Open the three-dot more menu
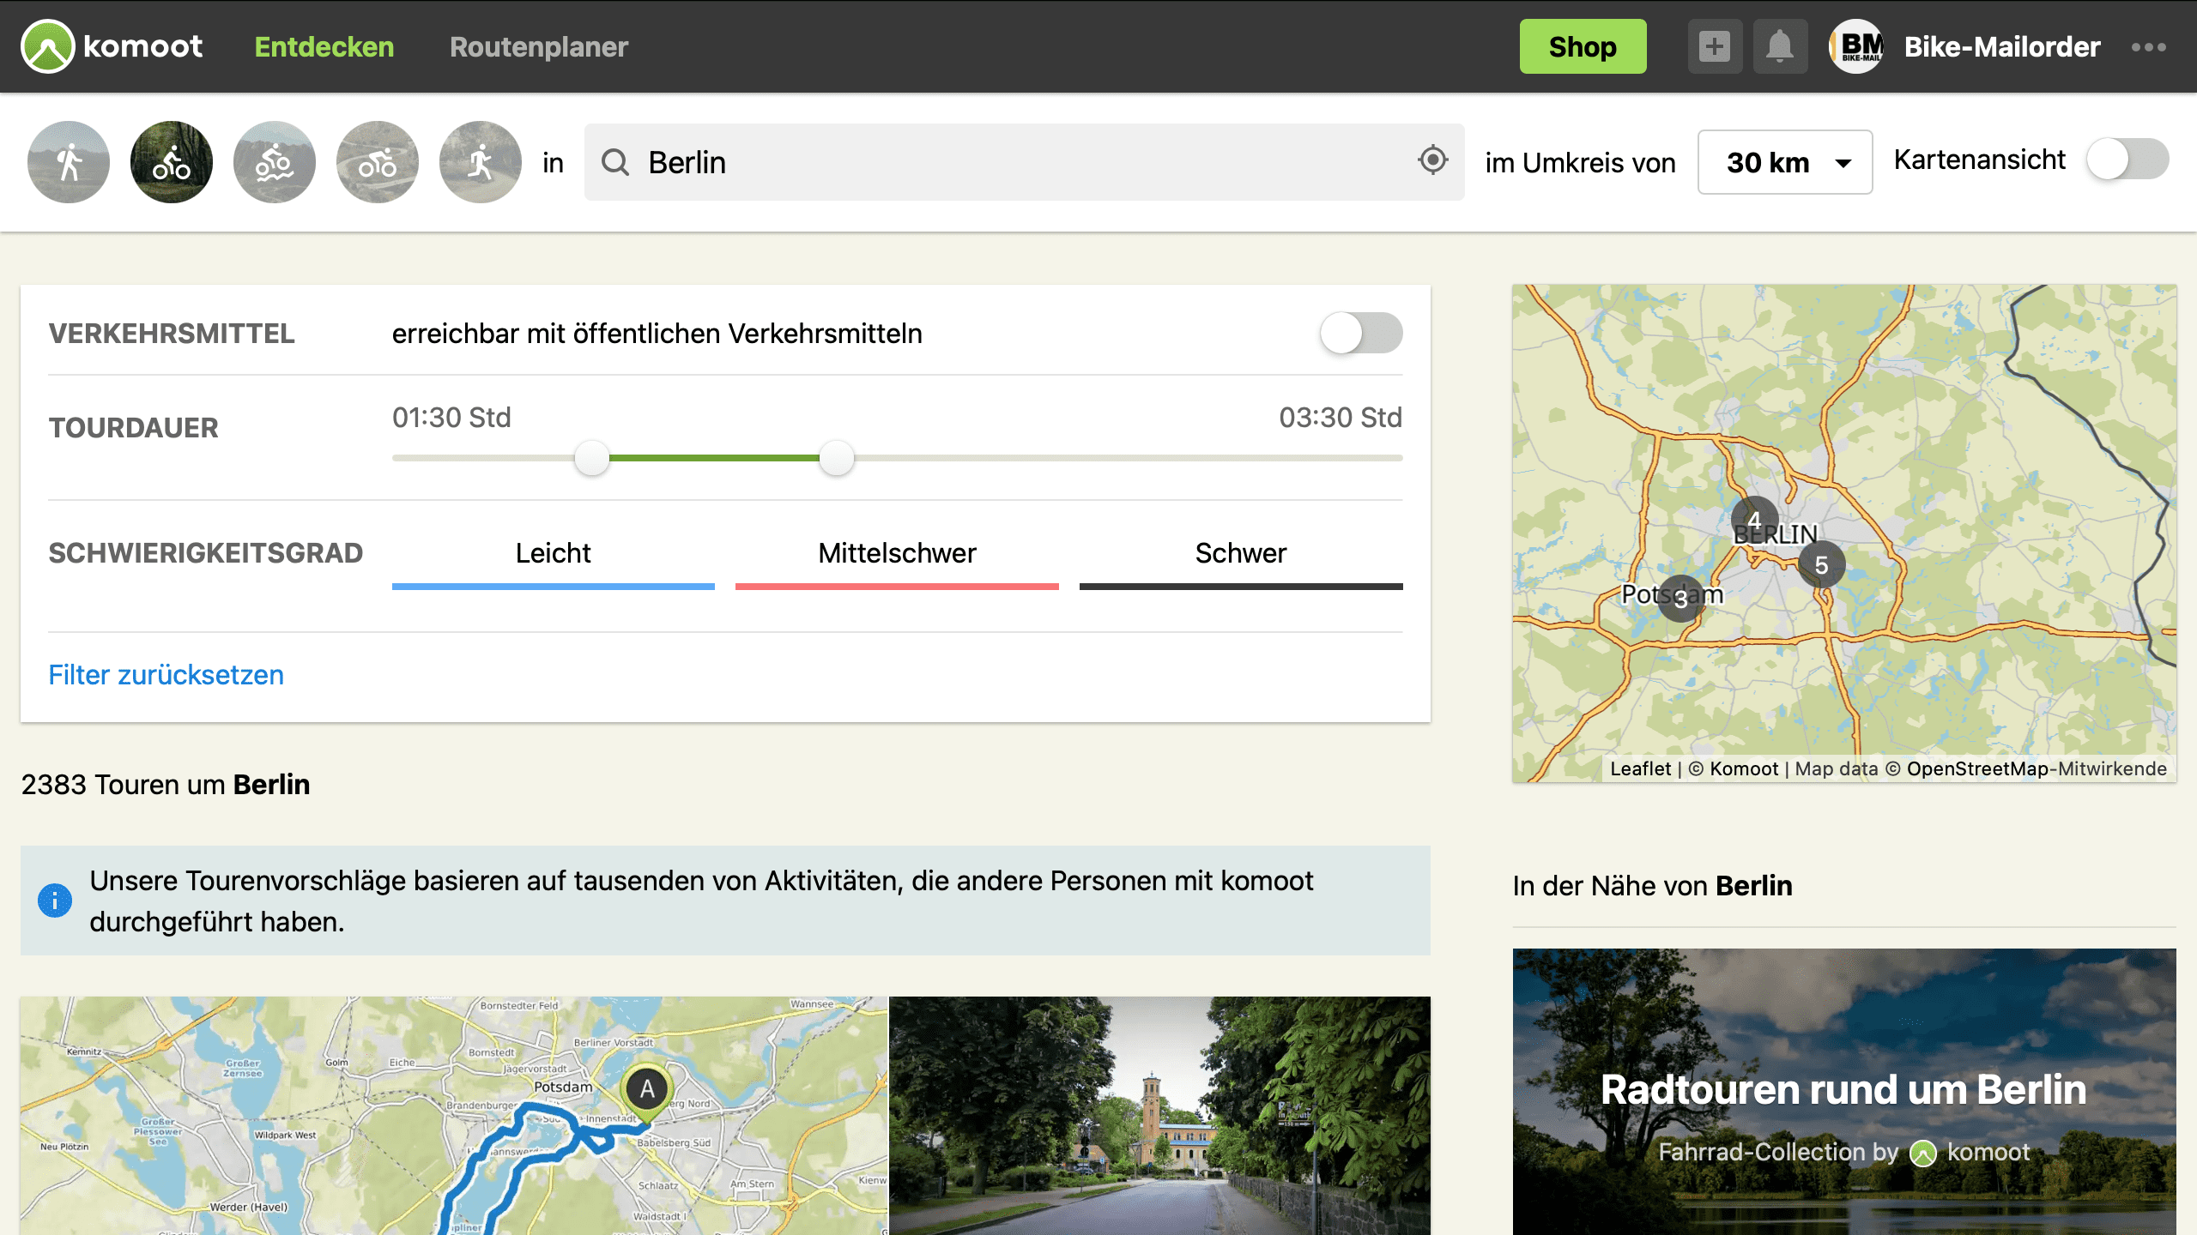The width and height of the screenshot is (2197, 1235). pyautogui.click(x=2149, y=47)
